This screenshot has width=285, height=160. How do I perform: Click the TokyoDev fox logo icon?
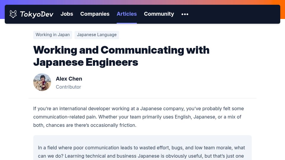[x=13, y=14]
